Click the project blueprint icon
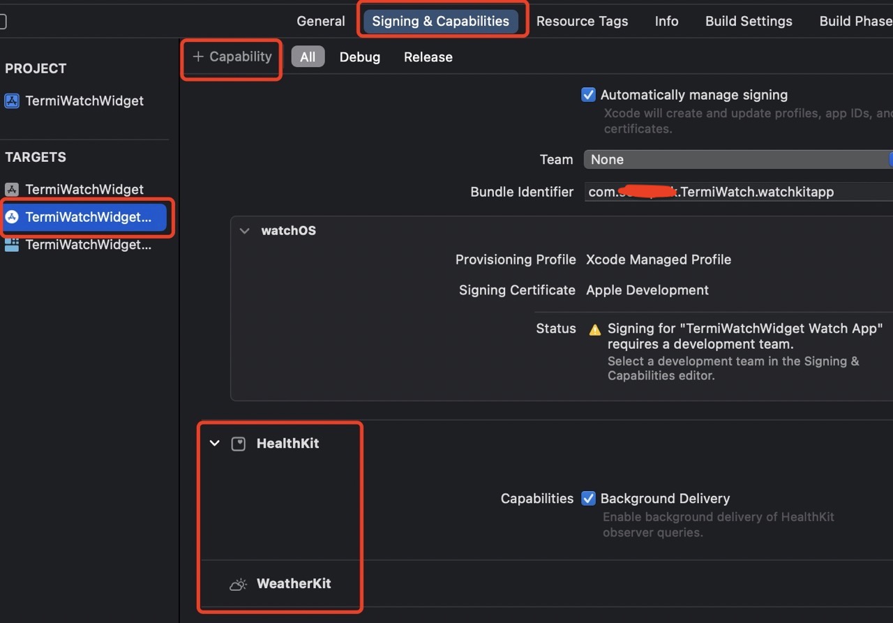 12,100
